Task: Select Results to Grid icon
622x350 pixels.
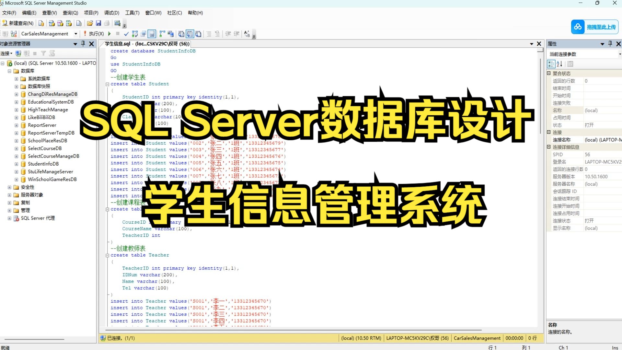Action: [x=190, y=34]
